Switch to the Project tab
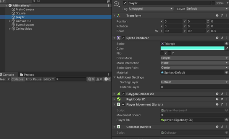229x139 pixels. pos(27,75)
